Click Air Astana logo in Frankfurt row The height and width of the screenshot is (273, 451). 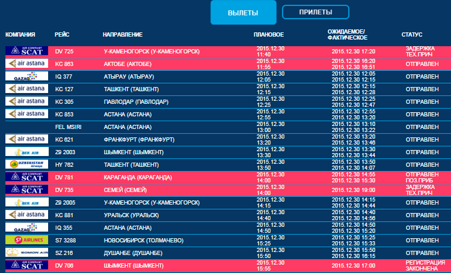pyautogui.click(x=26, y=139)
